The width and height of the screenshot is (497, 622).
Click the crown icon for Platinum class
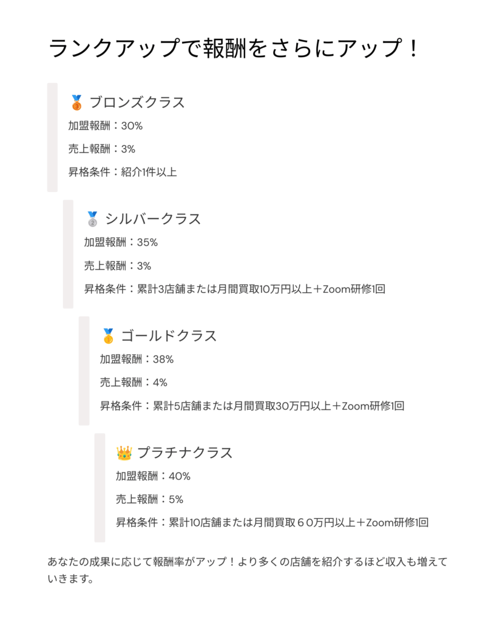tap(124, 453)
